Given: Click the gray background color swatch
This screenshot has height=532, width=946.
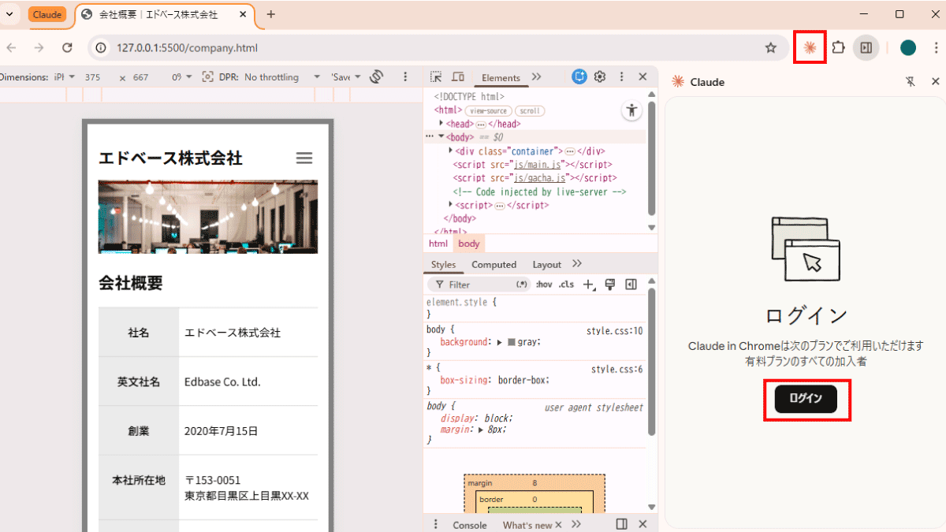Looking at the screenshot, I should [x=512, y=342].
